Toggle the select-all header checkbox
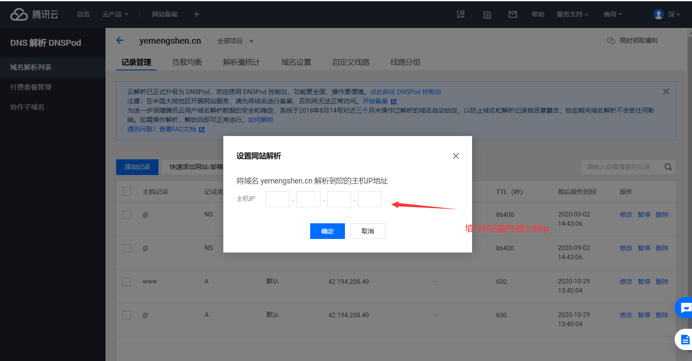 pos(127,192)
